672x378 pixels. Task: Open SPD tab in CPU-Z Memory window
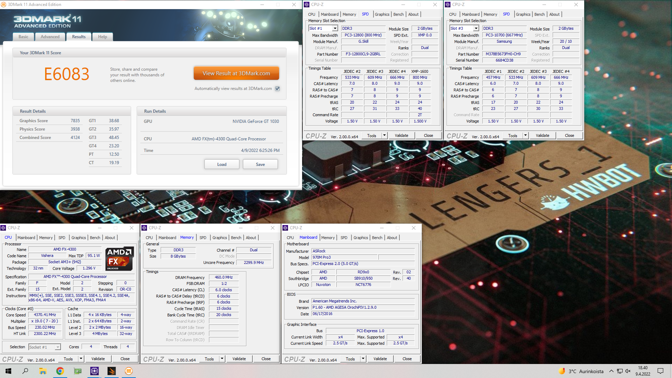(203, 238)
